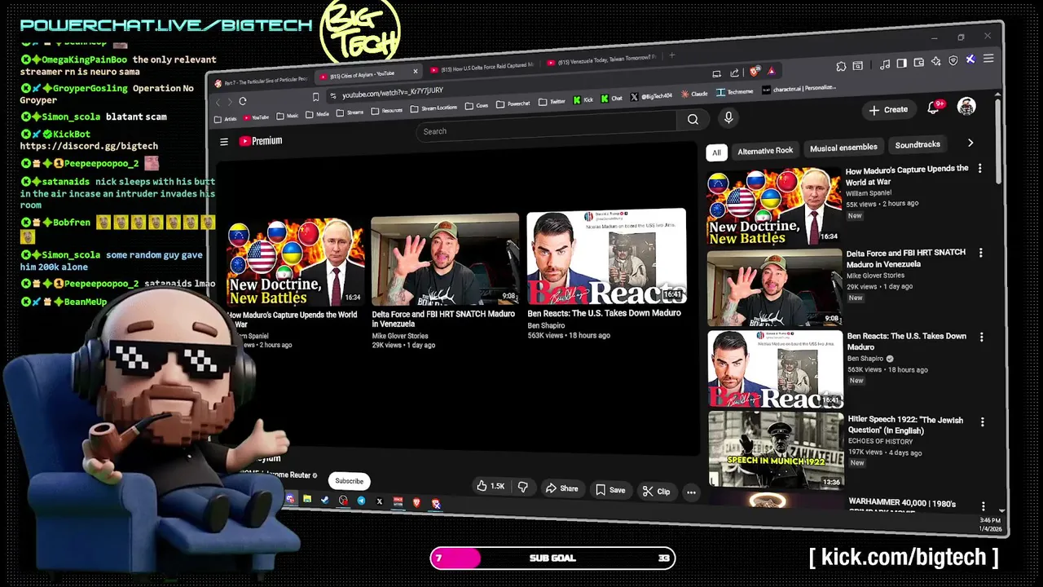
Task: Click the Subscribe button
Action: pyautogui.click(x=350, y=481)
